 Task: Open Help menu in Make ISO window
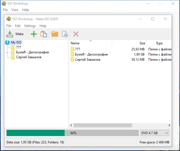[43, 26]
